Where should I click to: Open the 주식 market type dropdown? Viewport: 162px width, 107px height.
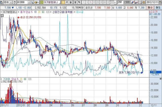[11, 2]
